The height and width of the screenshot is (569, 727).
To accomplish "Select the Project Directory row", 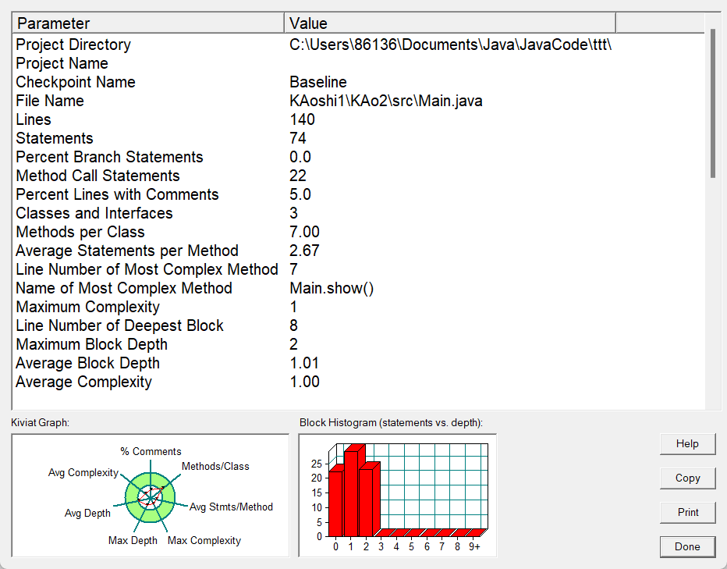I will (358, 44).
